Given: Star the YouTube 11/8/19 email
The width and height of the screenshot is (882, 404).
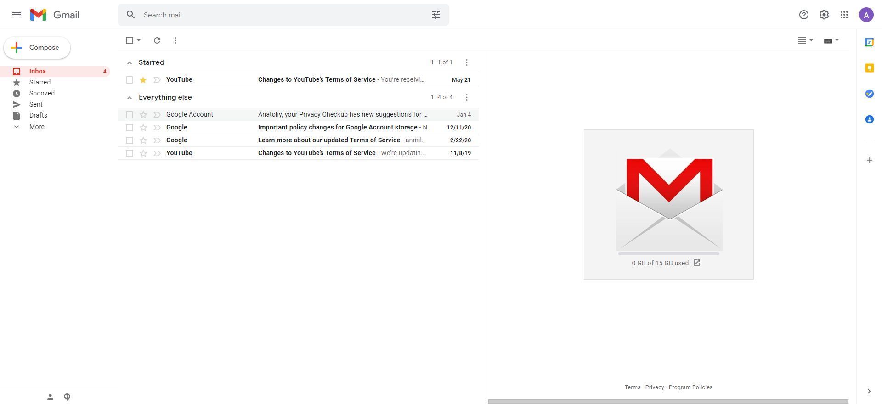Looking at the screenshot, I should point(143,153).
